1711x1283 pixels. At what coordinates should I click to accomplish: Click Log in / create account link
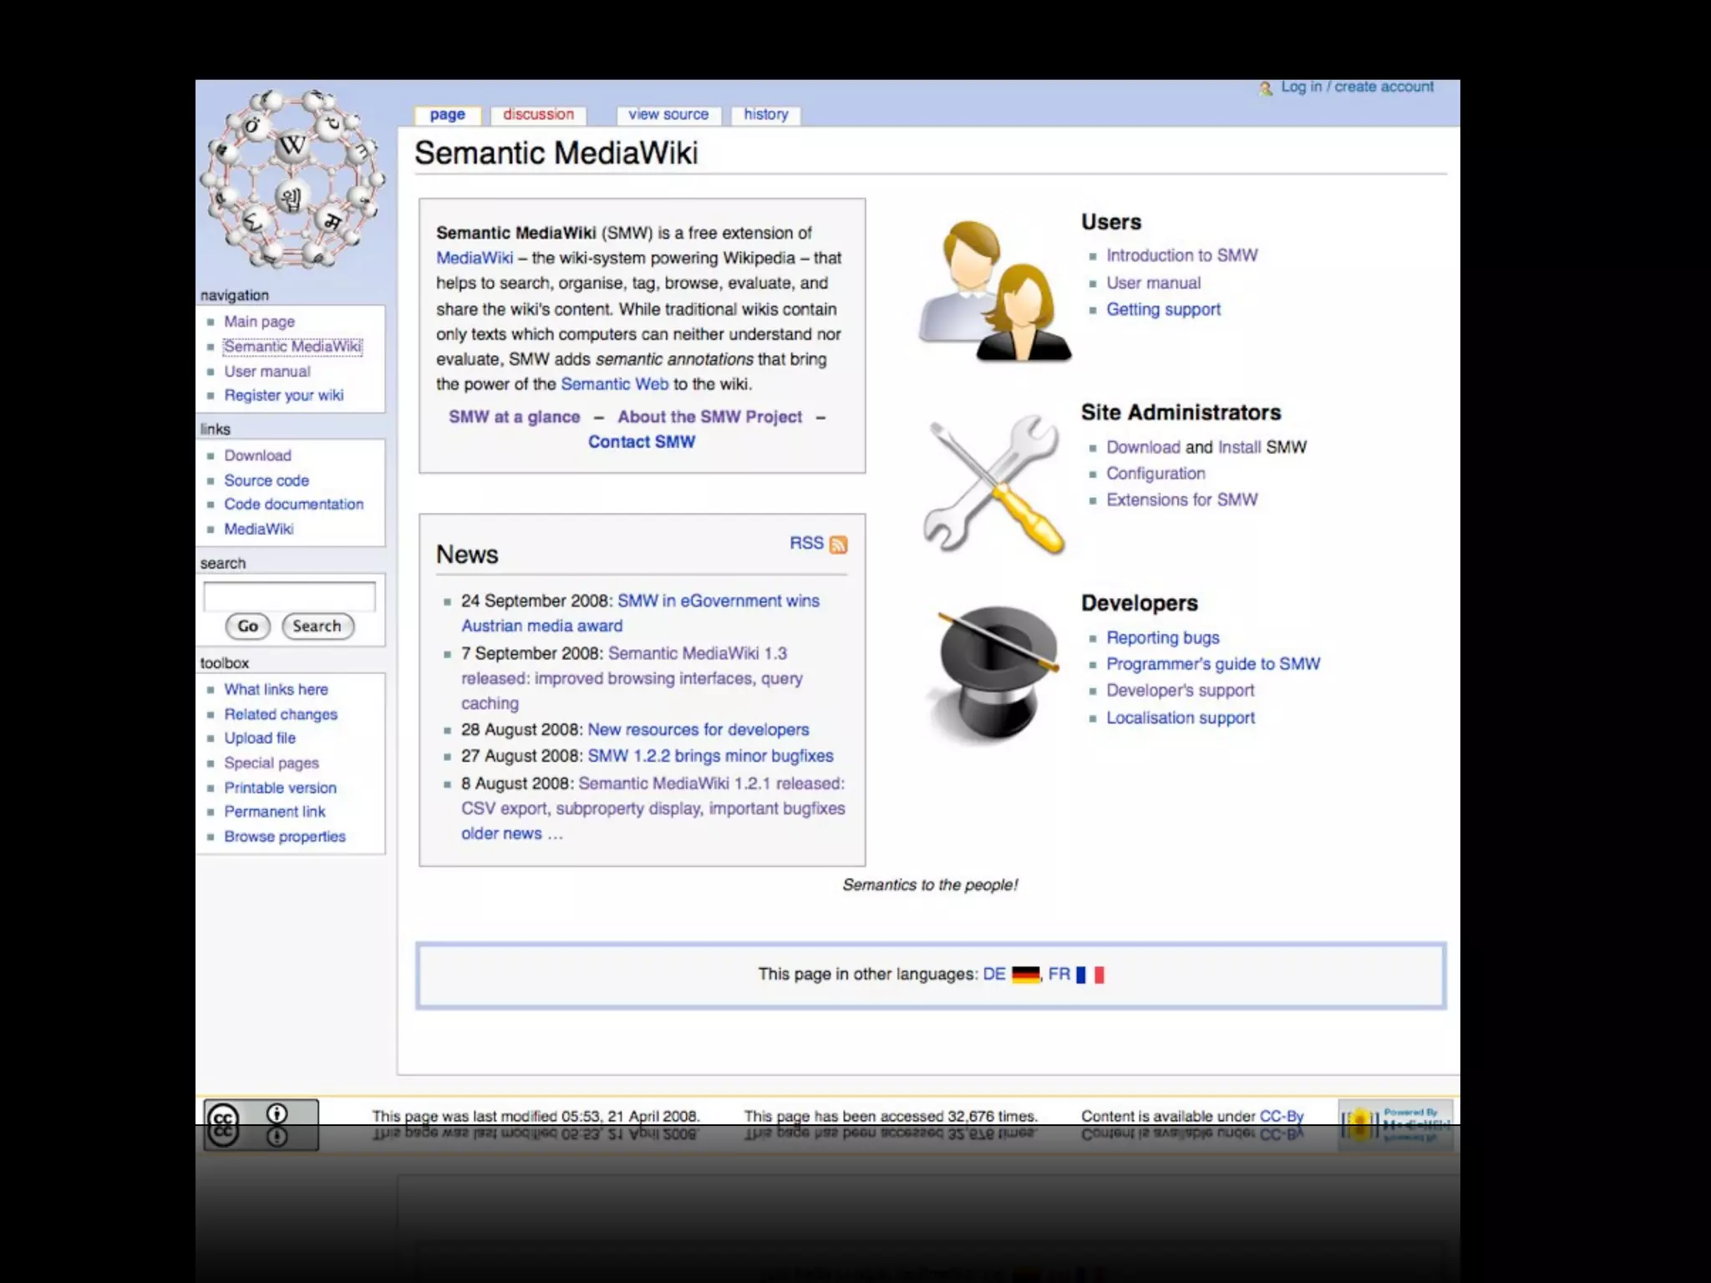(1358, 87)
